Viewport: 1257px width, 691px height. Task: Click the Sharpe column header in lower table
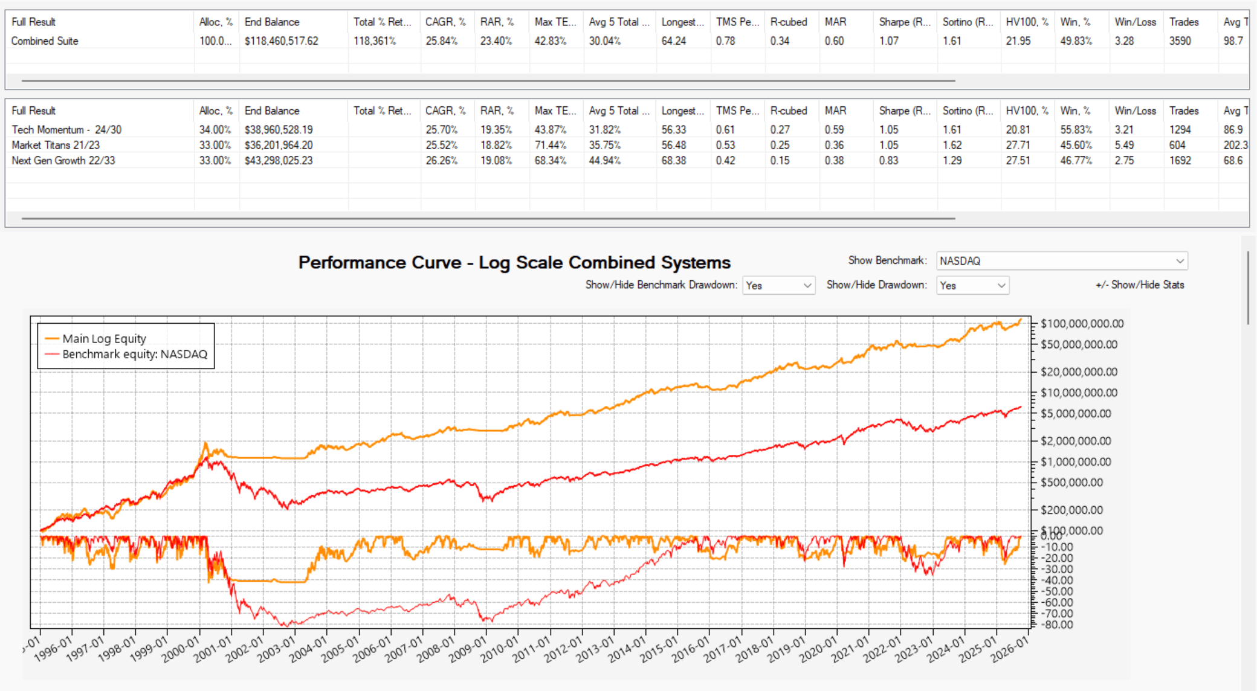(904, 111)
